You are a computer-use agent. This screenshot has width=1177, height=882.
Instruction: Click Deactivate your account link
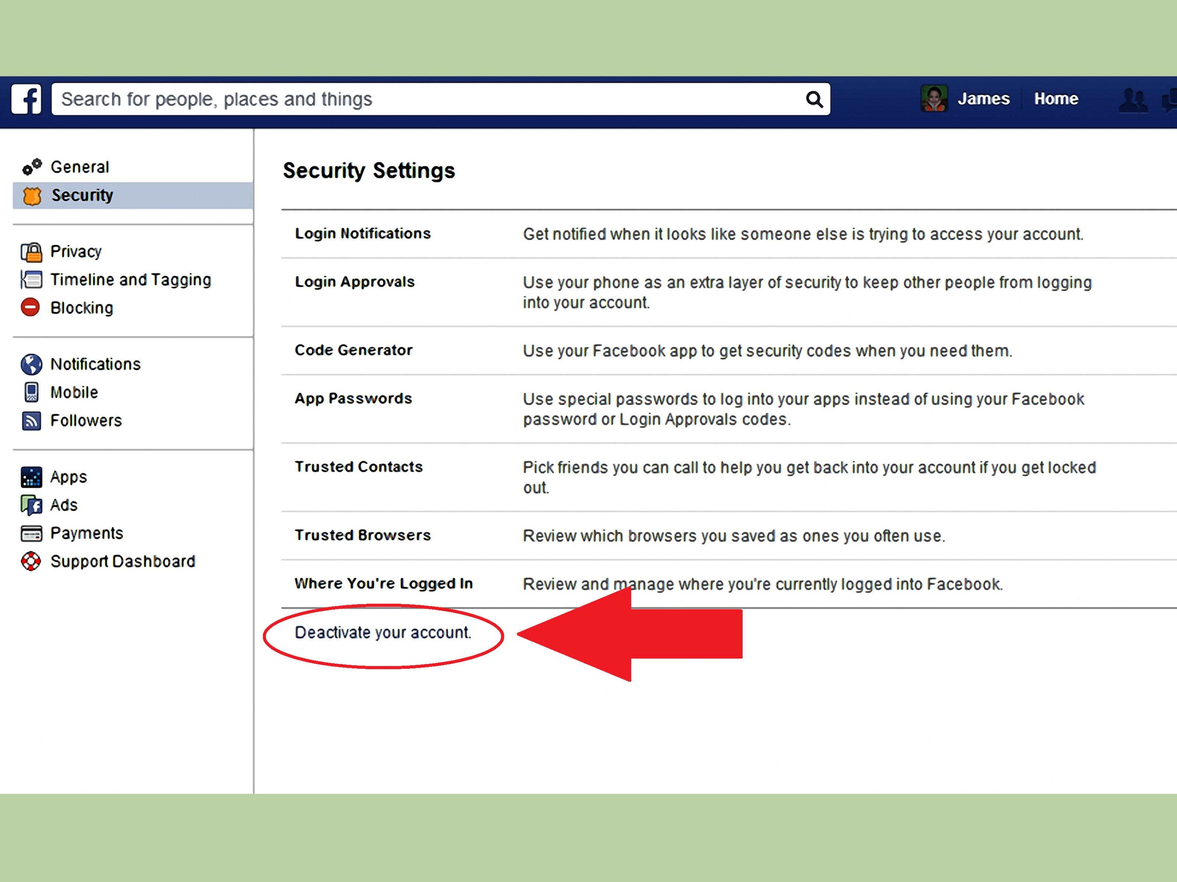[383, 633]
